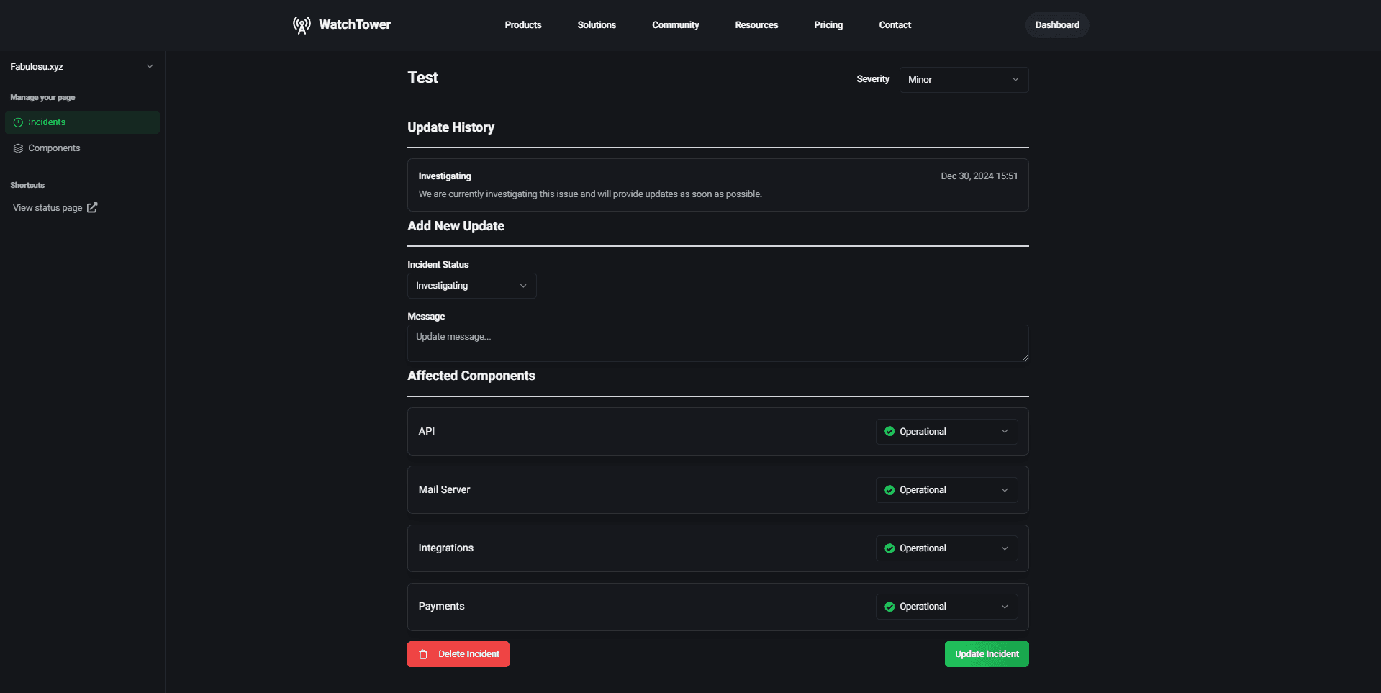1381x693 pixels.
Task: Click the WatchTower antenna logo icon
Action: [302, 24]
